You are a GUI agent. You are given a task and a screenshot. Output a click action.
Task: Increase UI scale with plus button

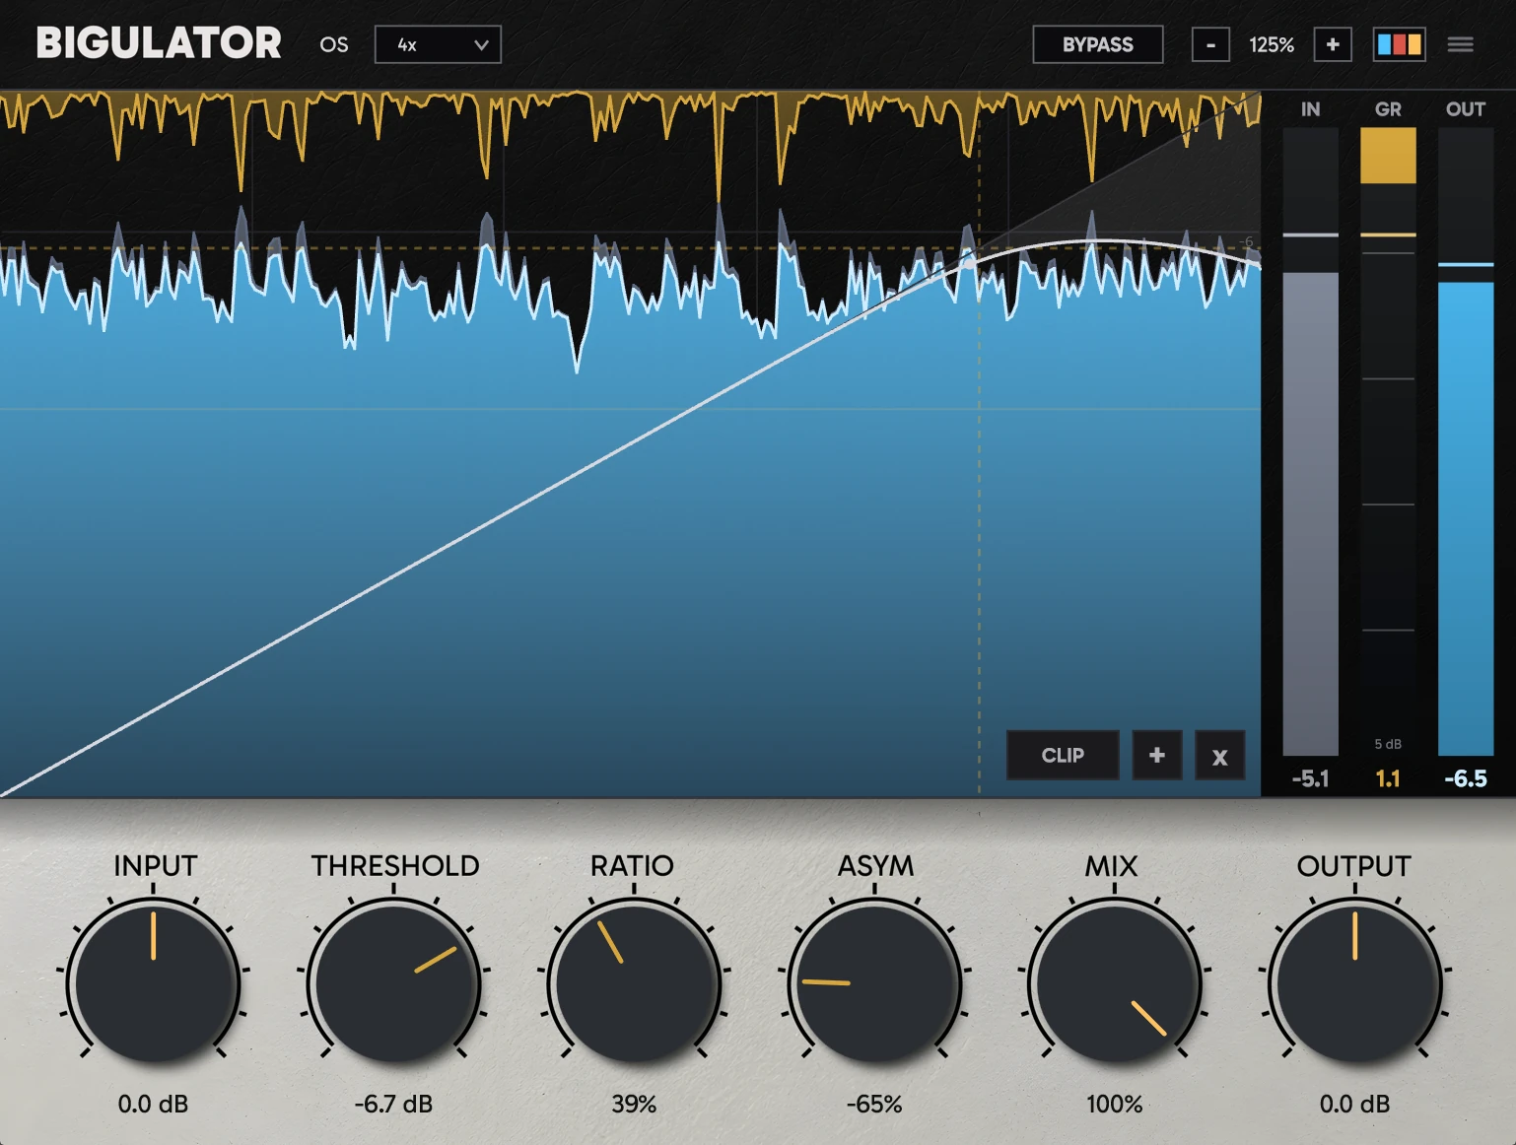pos(1333,44)
